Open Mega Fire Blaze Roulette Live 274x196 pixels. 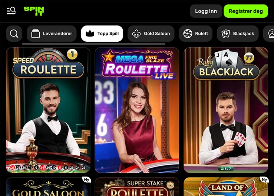point(137,110)
